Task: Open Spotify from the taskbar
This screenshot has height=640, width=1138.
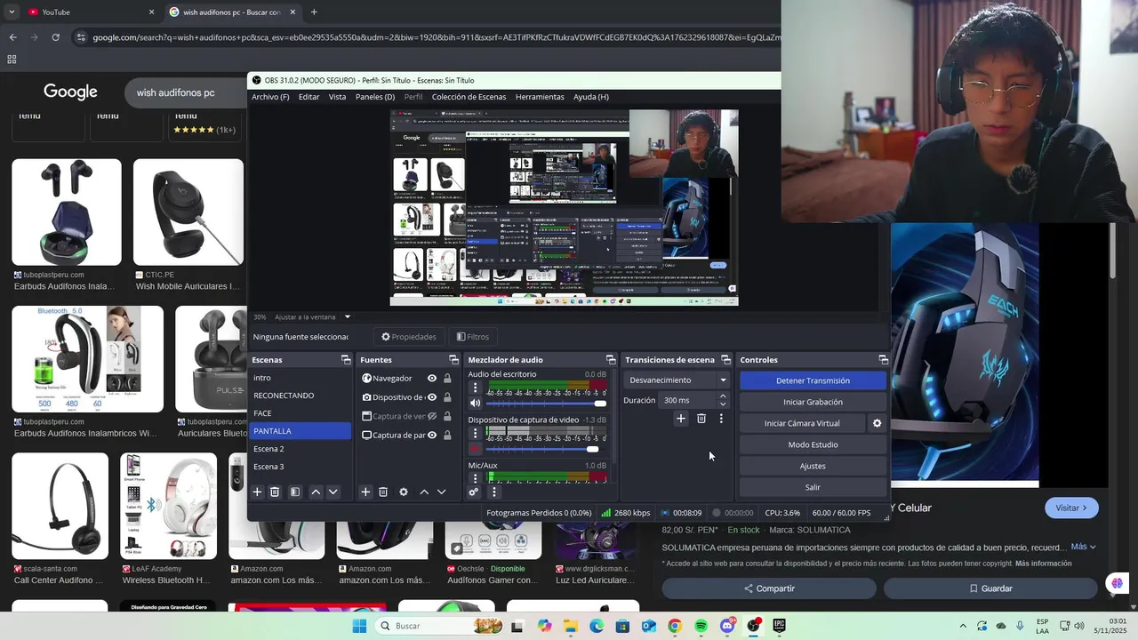Action: click(x=701, y=626)
